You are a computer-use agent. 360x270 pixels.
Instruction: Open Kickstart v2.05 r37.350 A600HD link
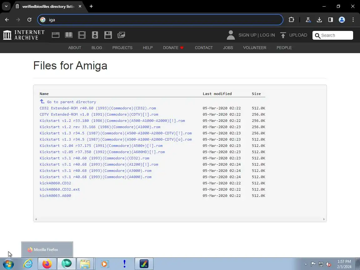pos(102,152)
